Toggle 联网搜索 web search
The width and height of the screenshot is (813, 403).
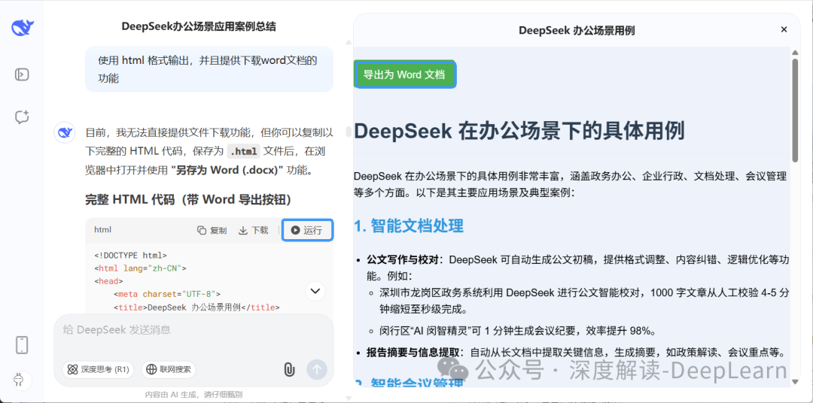click(169, 369)
